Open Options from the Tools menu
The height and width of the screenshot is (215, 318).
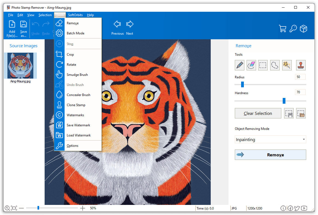[78, 146]
